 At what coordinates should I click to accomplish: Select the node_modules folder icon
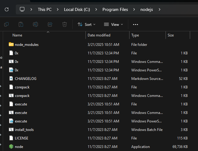pyautogui.click(x=11, y=44)
